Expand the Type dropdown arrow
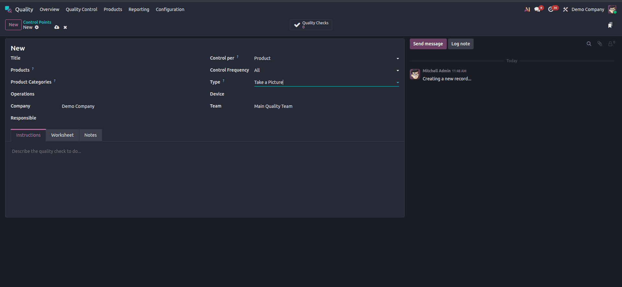 [x=398, y=83]
